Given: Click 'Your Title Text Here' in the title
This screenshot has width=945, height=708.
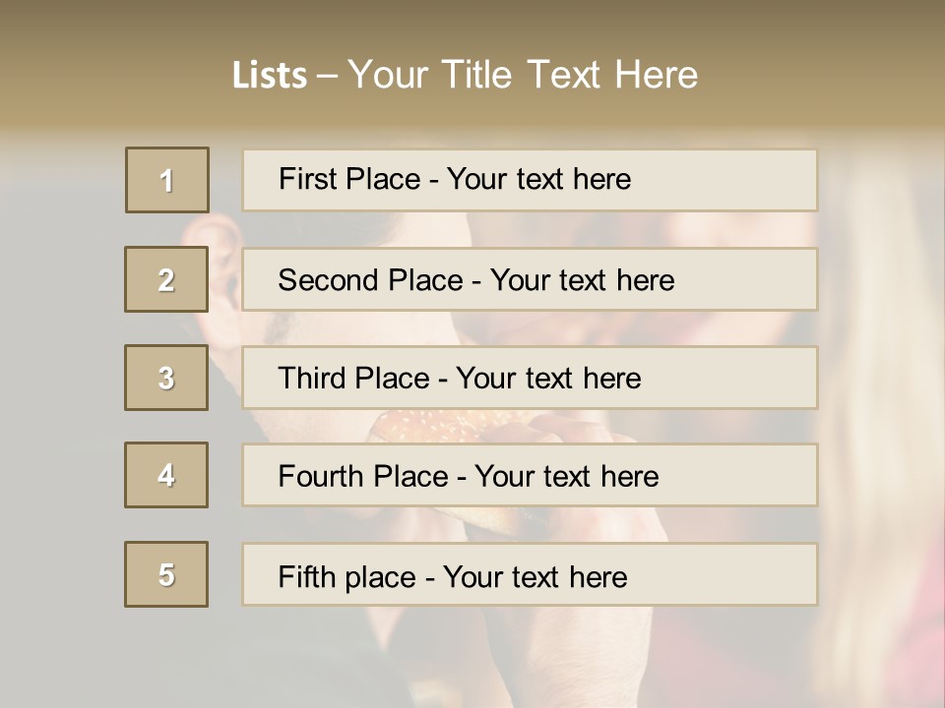Looking at the screenshot, I should pyautogui.click(x=523, y=75).
